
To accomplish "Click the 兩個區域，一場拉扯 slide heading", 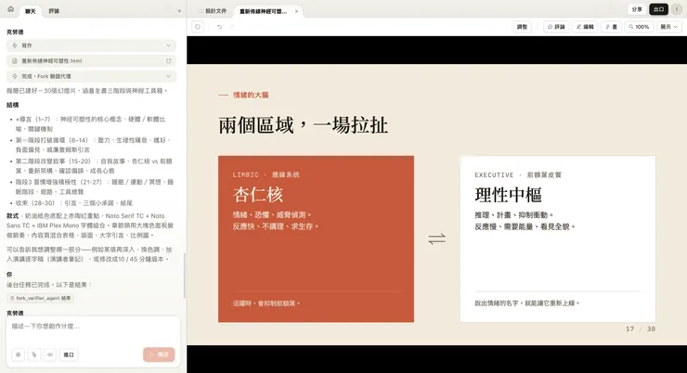I will click(303, 125).
